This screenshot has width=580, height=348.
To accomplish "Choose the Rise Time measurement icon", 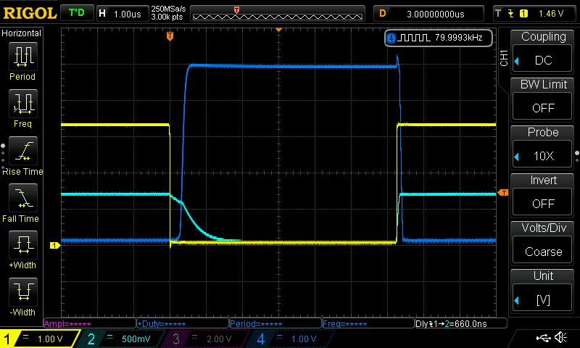I will [22, 154].
